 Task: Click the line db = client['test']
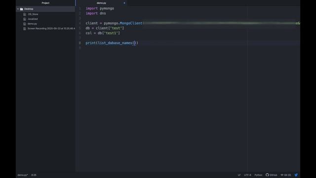click(x=105, y=28)
